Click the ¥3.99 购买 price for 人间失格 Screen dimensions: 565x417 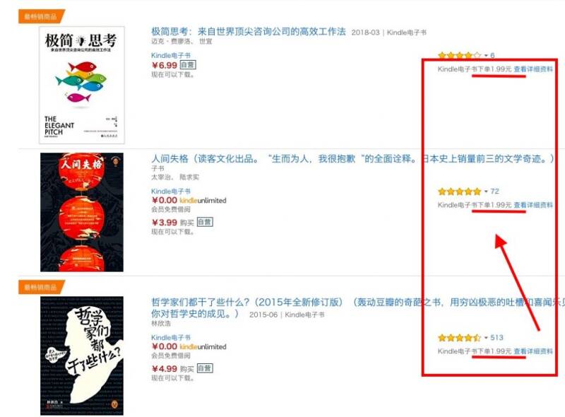point(172,222)
